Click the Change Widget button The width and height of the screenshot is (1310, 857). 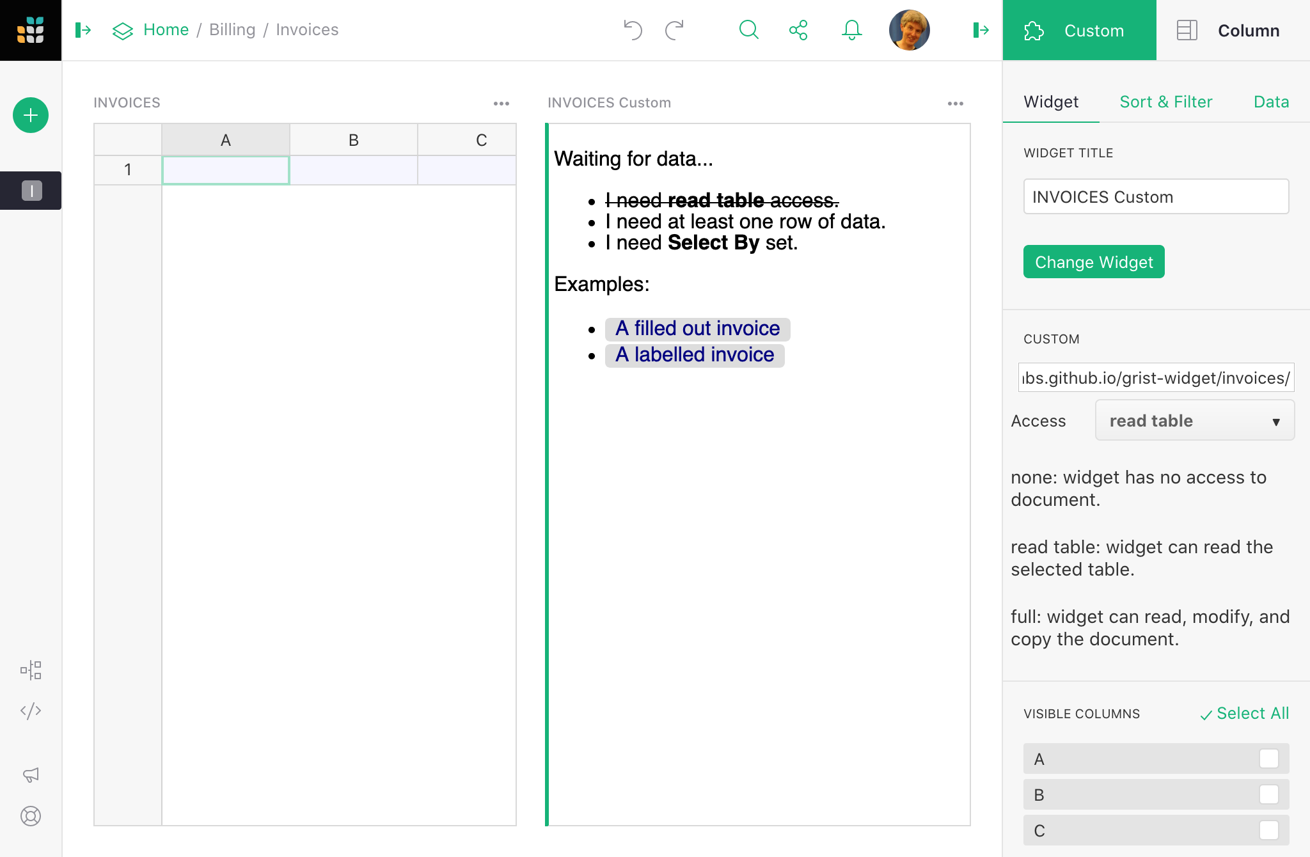coord(1094,262)
